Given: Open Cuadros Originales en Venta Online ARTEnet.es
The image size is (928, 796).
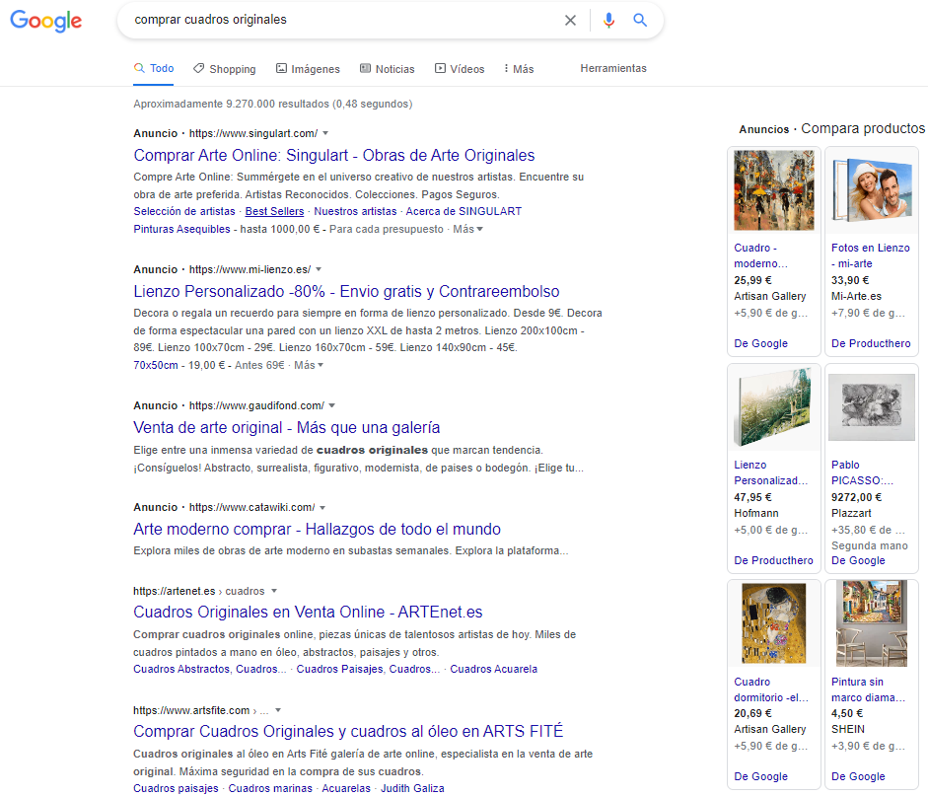Looking at the screenshot, I should 308,612.
